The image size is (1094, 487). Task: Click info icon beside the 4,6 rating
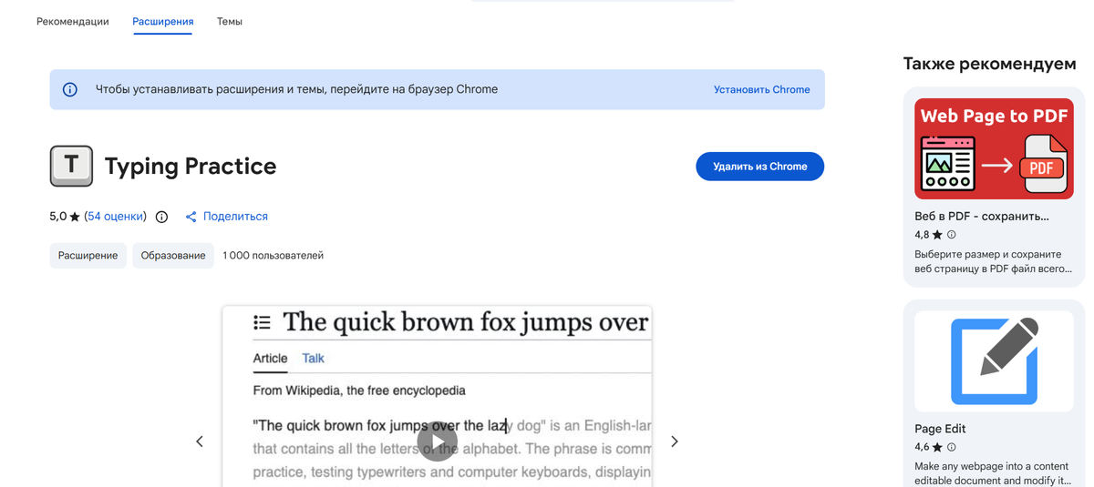coord(951,447)
